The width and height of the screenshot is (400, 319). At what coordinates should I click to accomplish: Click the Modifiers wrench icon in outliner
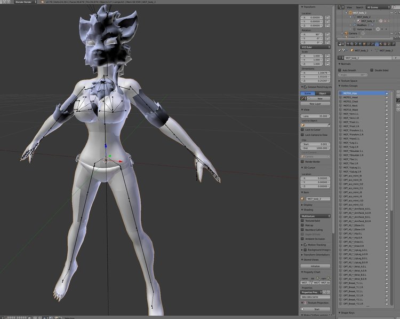[354, 25]
